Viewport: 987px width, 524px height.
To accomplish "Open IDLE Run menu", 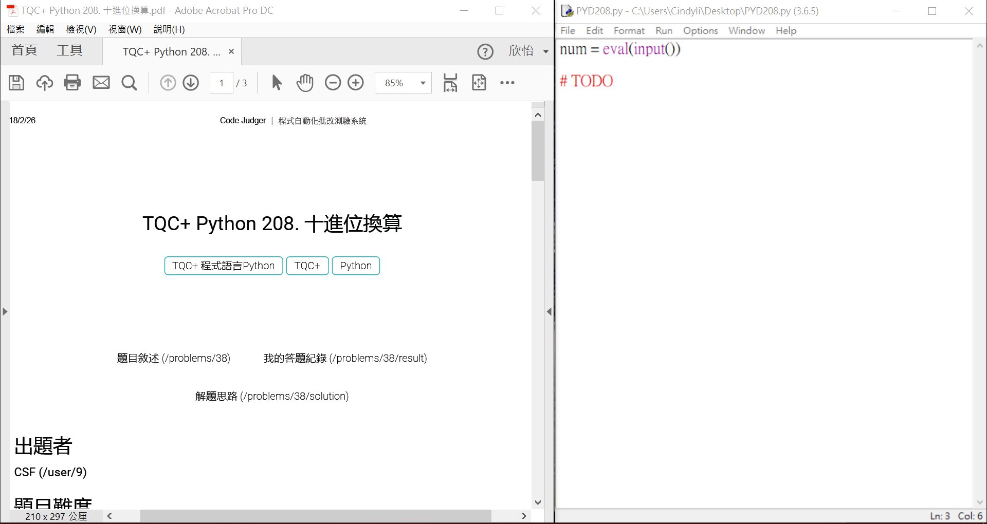I will click(x=664, y=30).
